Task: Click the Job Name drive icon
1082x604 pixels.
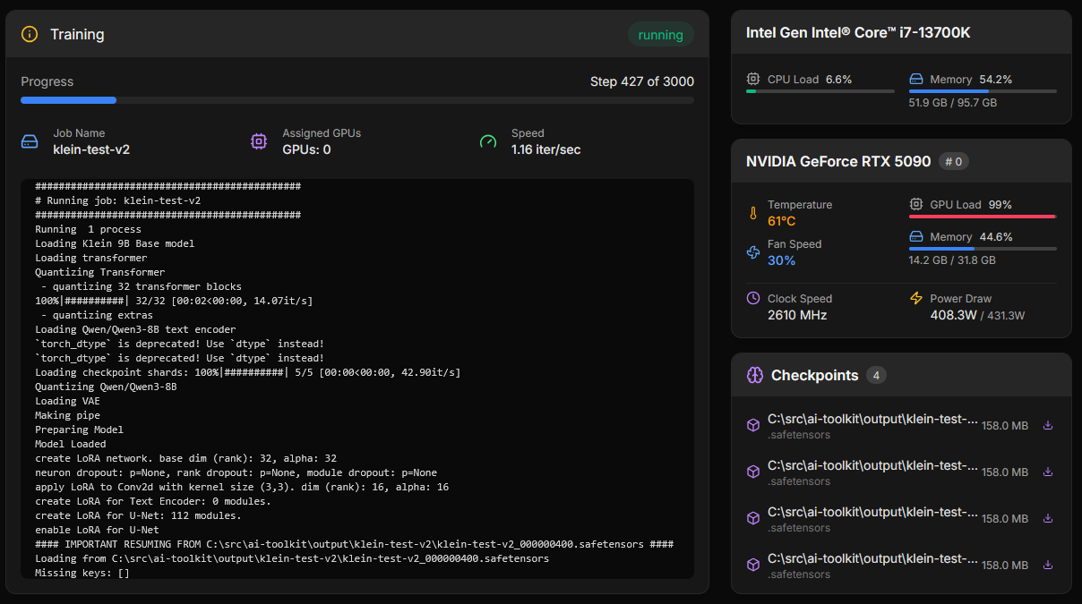Action: click(x=30, y=141)
